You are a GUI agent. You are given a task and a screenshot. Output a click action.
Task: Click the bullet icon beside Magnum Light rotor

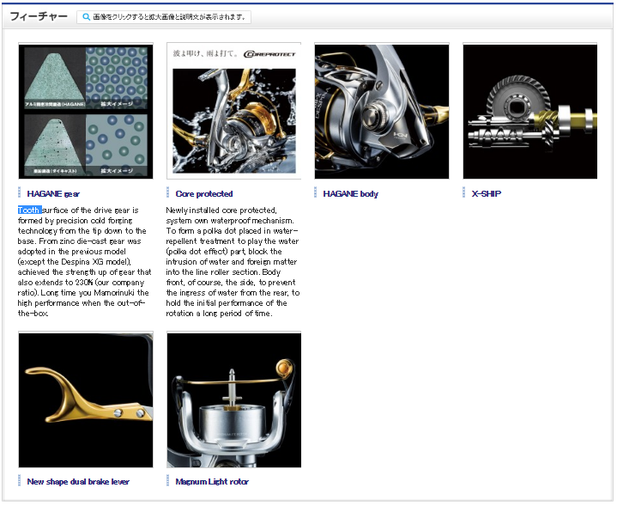coord(167,481)
